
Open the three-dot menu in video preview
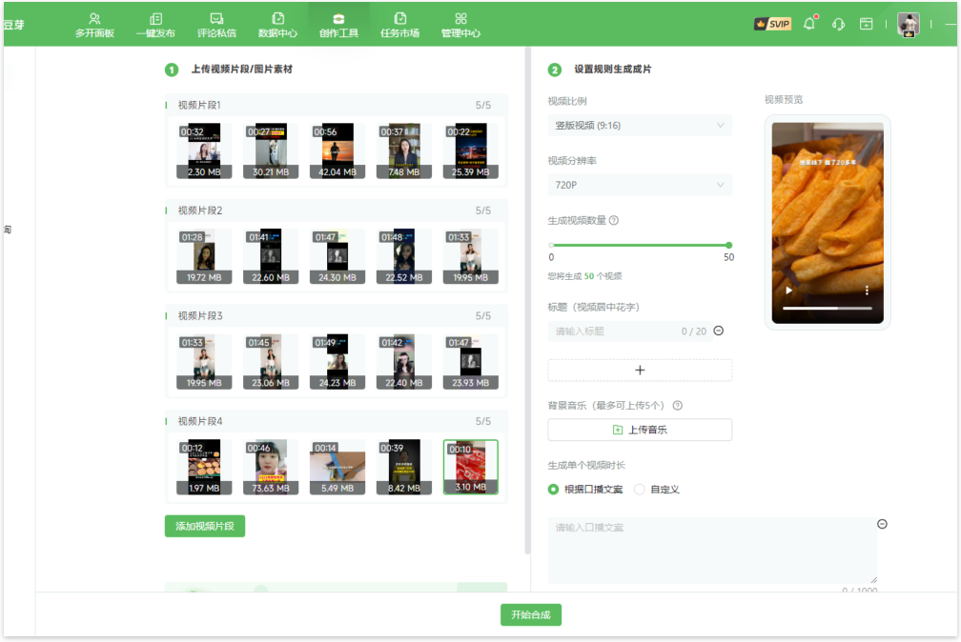point(867,290)
